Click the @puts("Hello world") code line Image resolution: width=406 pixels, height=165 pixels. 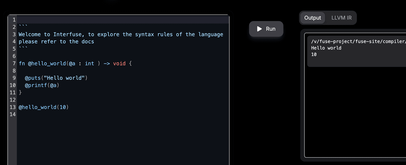pos(56,78)
